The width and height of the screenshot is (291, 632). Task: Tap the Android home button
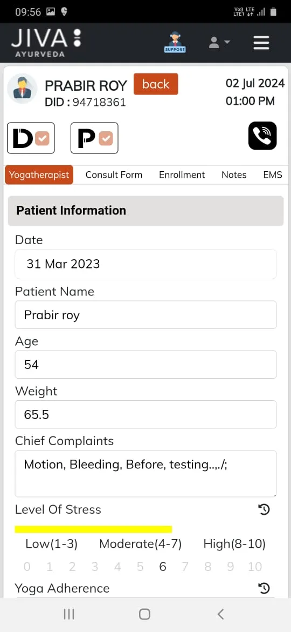[x=145, y=614]
